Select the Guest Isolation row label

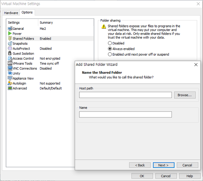[23, 53]
